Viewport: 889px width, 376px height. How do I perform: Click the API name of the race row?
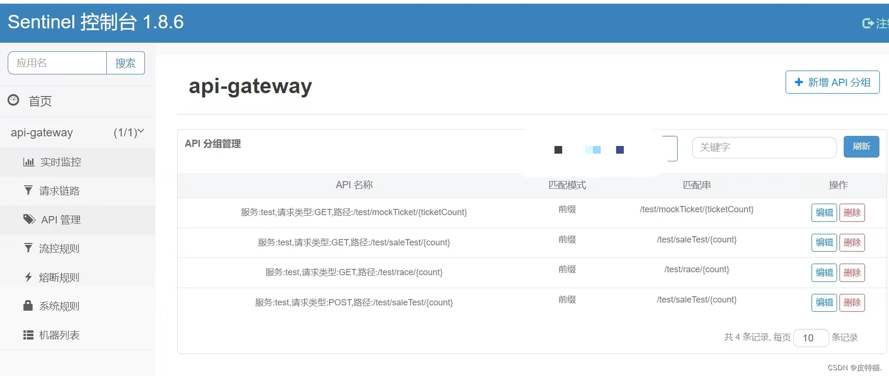[354, 272]
